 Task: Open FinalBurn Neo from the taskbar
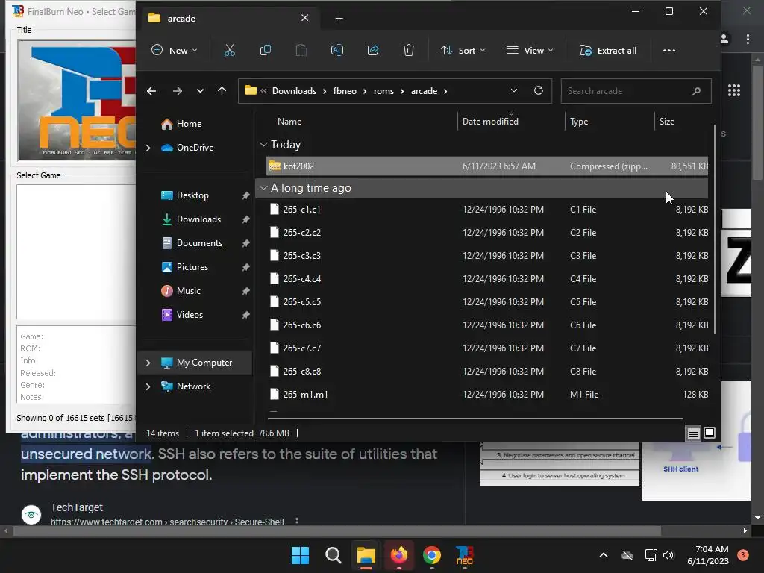click(464, 555)
